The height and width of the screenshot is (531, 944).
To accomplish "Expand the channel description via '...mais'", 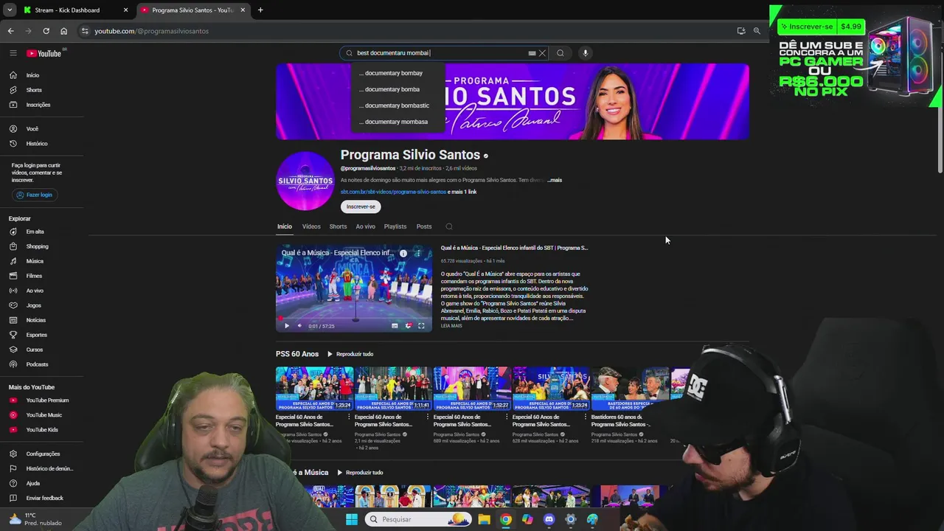I will (x=555, y=180).
